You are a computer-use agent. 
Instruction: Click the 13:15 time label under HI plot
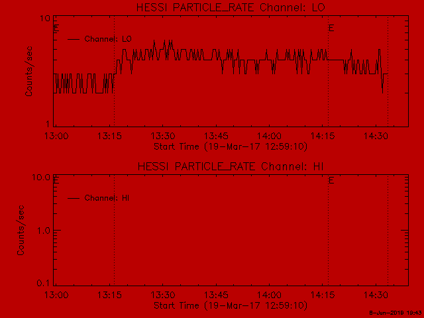(x=109, y=295)
